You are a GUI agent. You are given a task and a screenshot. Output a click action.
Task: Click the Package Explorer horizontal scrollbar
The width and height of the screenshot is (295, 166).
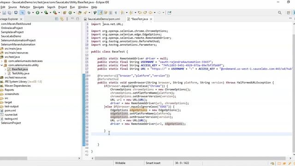[13, 159]
